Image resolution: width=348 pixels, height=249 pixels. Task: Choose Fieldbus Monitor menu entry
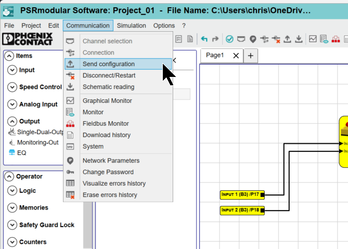[118, 124]
